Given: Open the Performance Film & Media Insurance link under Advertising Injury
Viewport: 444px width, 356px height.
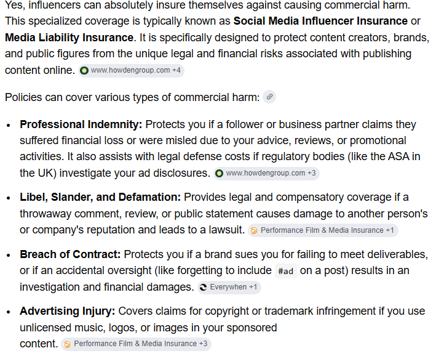Looking at the screenshot, I should click(135, 344).
